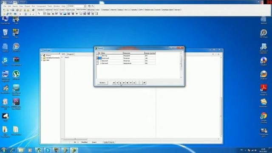Click the View Unit toolbar icon
Image resolution: width=272 pixels, height=153 pixels.
point(4,14)
